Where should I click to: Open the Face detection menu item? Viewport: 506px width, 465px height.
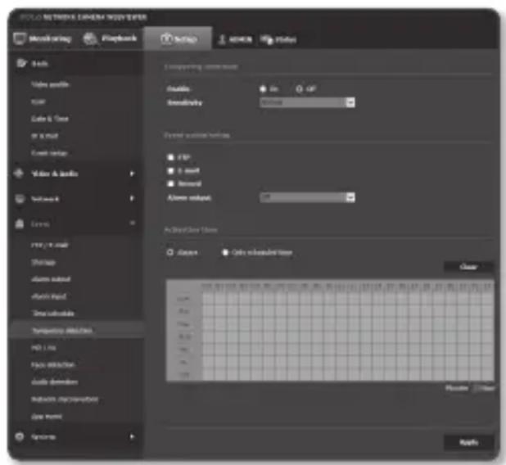click(53, 364)
